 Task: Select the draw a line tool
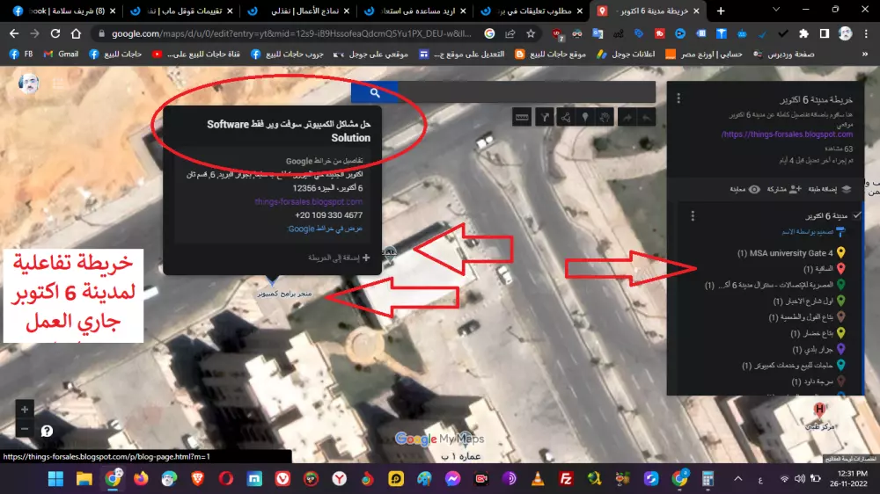point(565,117)
